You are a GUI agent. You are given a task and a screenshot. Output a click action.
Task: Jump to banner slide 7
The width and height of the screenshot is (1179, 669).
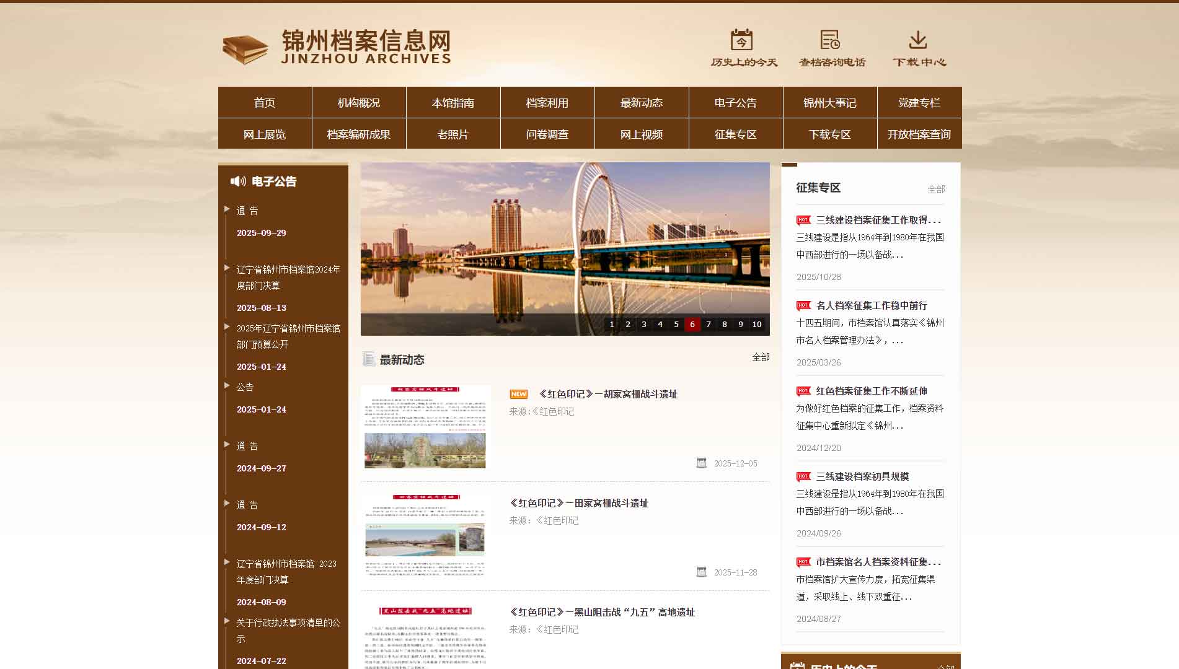pos(709,324)
